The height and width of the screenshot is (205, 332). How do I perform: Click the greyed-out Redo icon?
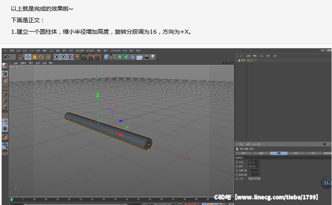pos(13,57)
